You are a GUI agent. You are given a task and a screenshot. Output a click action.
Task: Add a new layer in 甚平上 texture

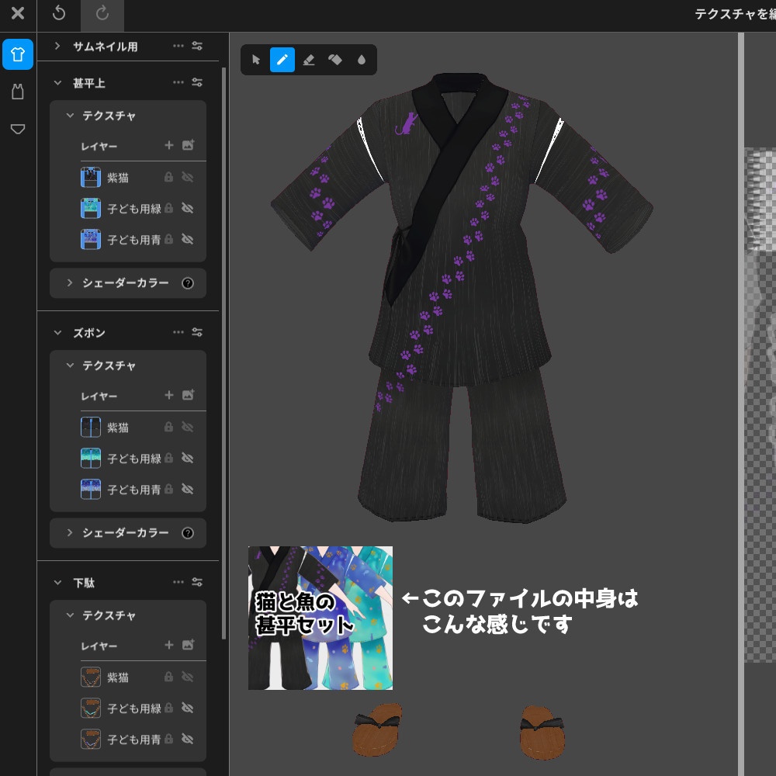click(x=169, y=146)
